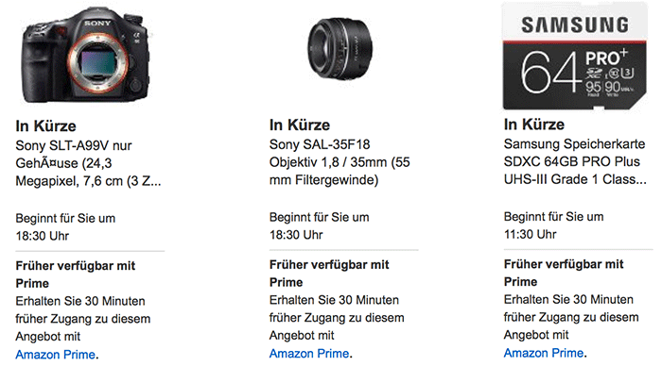Follow the Amazon Prime link under the lens

(309, 354)
